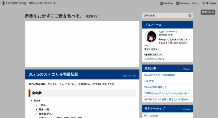Open recent entry DLsiteのカテゴリ令和最新版 in sidebar
Image resolution: width=218 pixels, height=118 pixels.
159,75
